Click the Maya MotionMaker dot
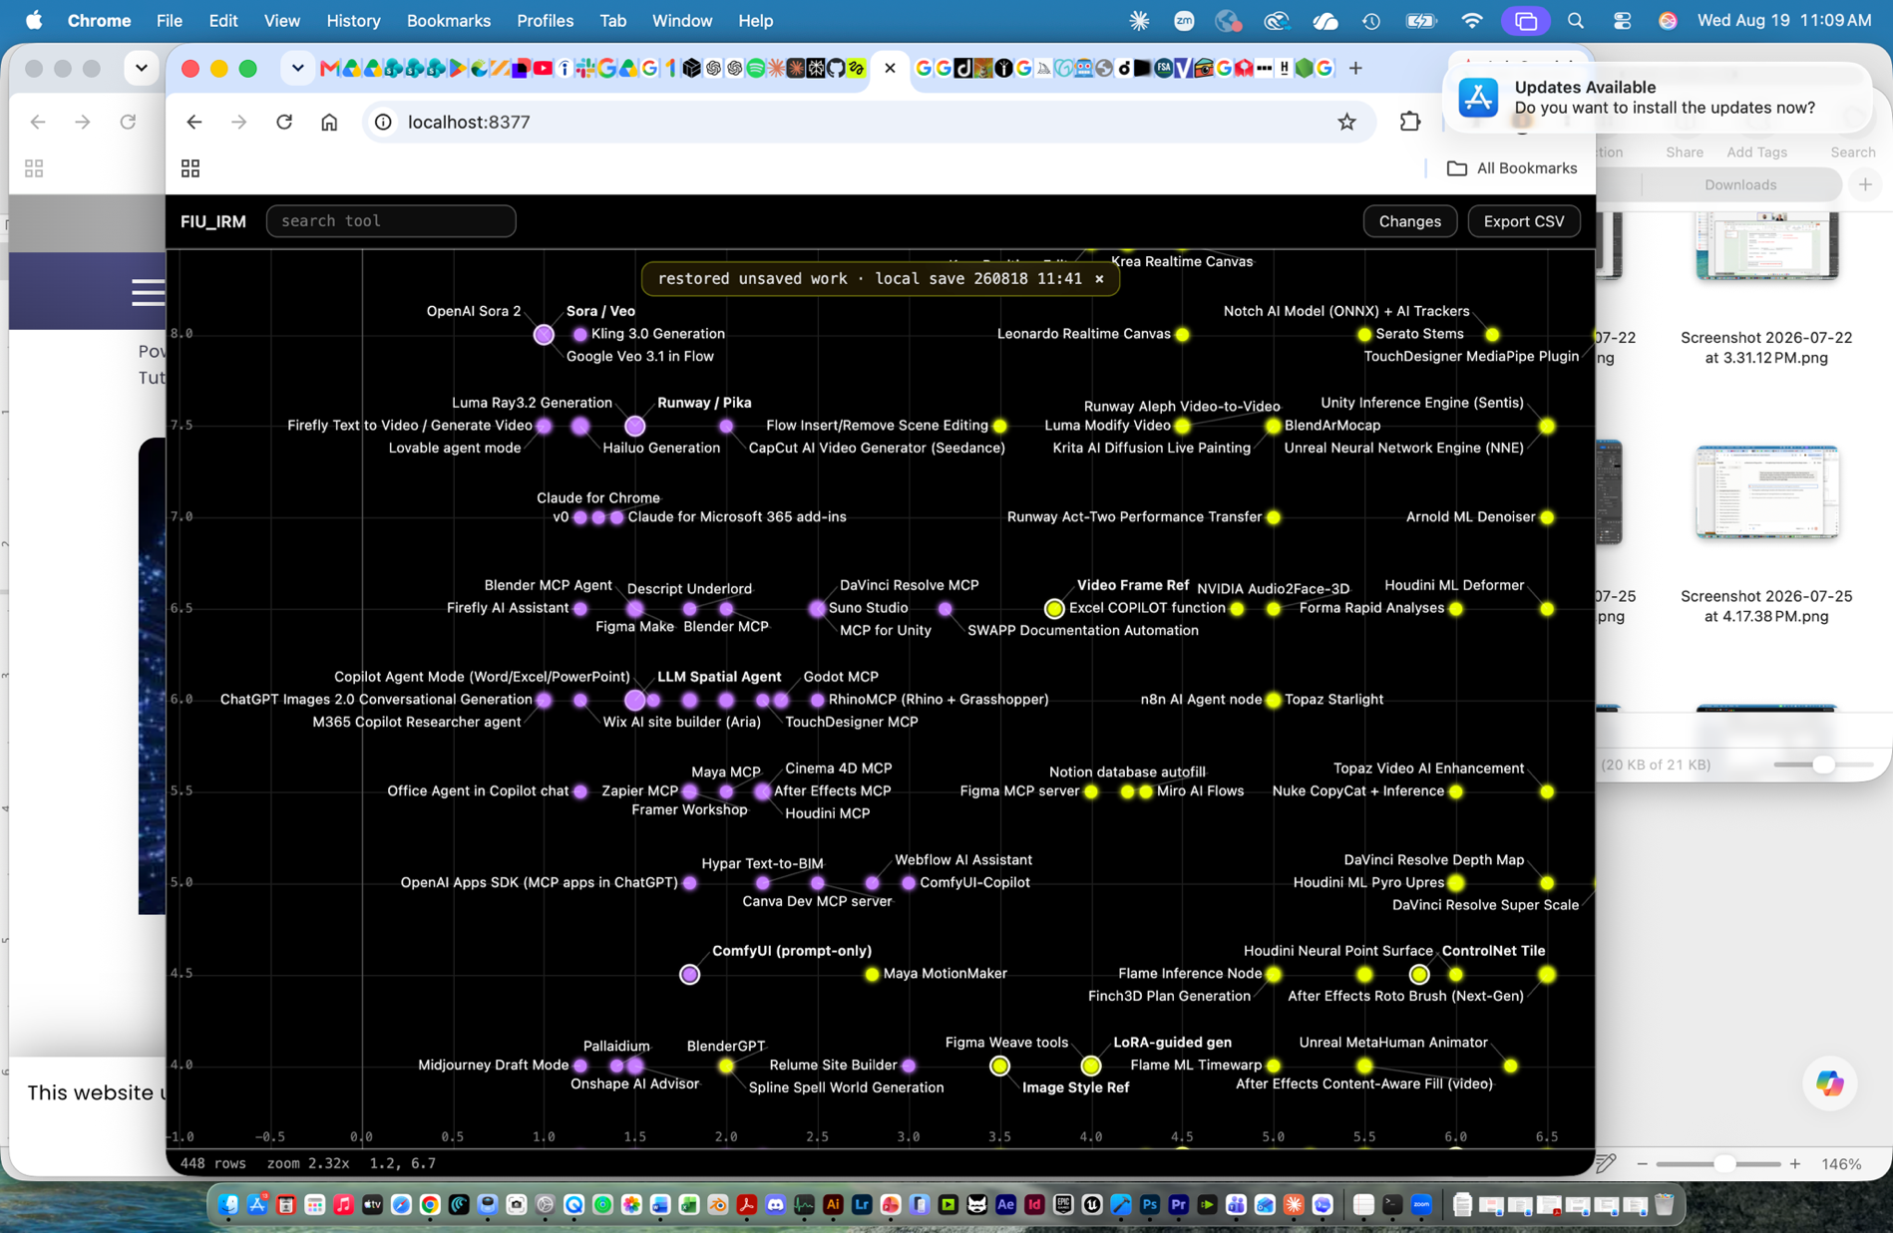This screenshot has width=1893, height=1233. (x=872, y=974)
